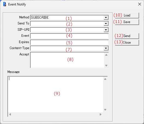Expand the SIP-URI combo box arrow
Viewport: 144px width, 124px height.
[x=106, y=30]
